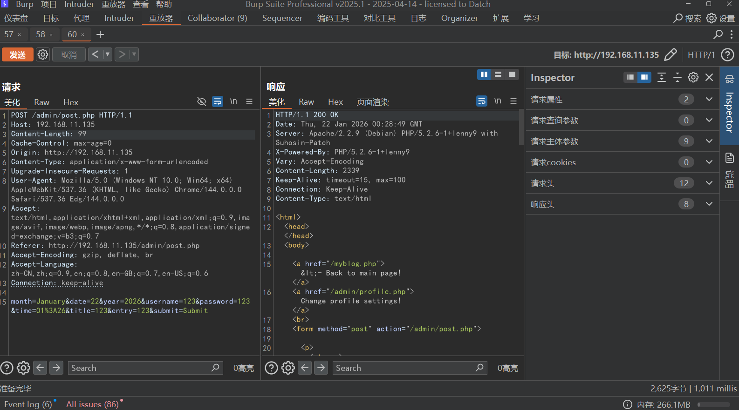Select side-by-side layout view
739x410 pixels.
[x=484, y=74]
